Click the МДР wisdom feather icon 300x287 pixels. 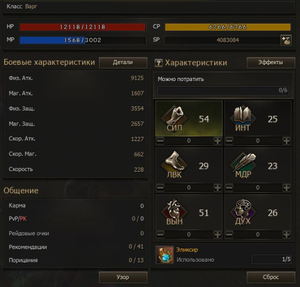(243, 165)
